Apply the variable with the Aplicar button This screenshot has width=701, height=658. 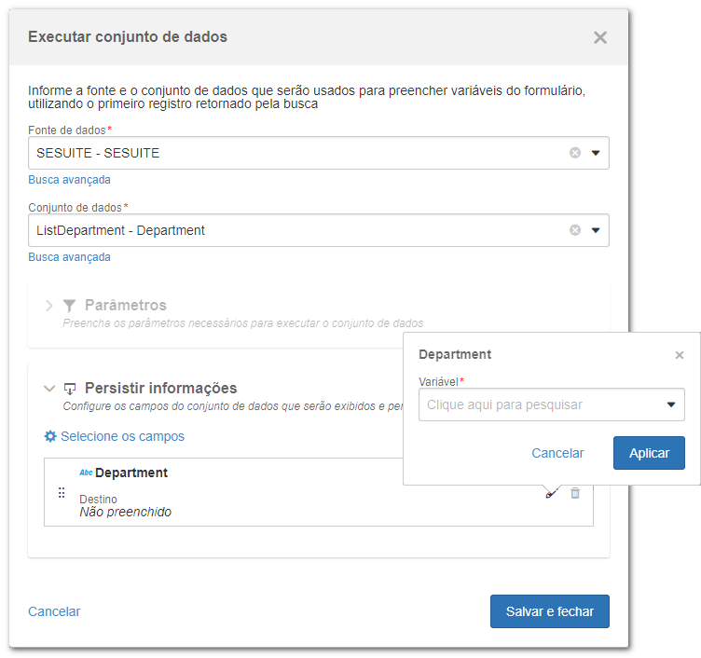(649, 453)
